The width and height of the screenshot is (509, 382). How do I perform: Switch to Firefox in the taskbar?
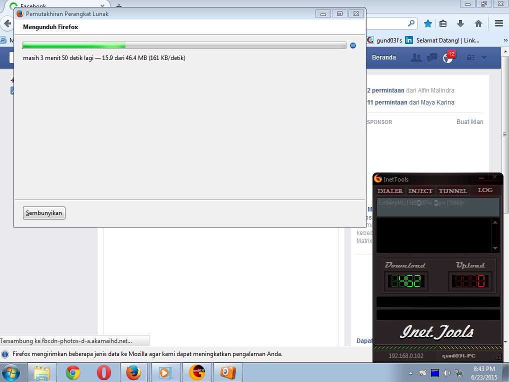click(x=133, y=372)
